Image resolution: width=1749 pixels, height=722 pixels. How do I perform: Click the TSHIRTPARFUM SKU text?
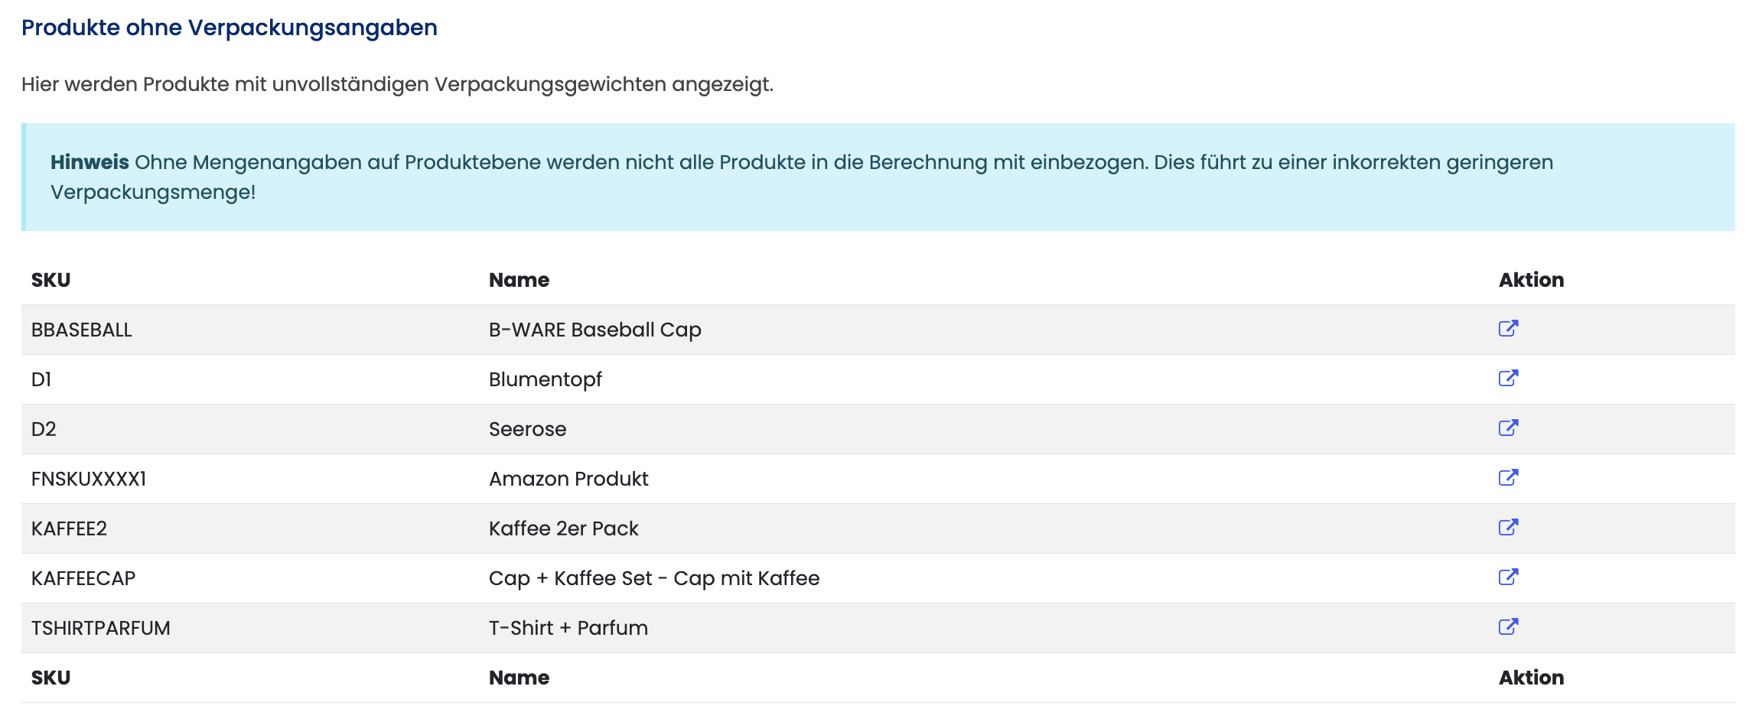point(100,628)
